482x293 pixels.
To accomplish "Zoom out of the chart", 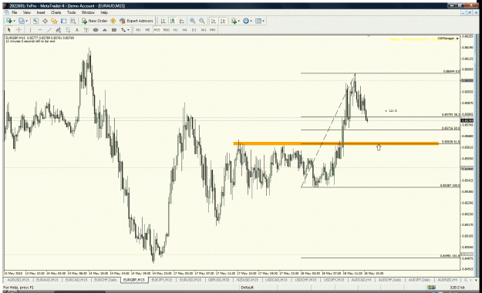I will click(x=202, y=21).
